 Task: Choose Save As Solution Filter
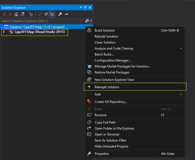click(135, 140)
